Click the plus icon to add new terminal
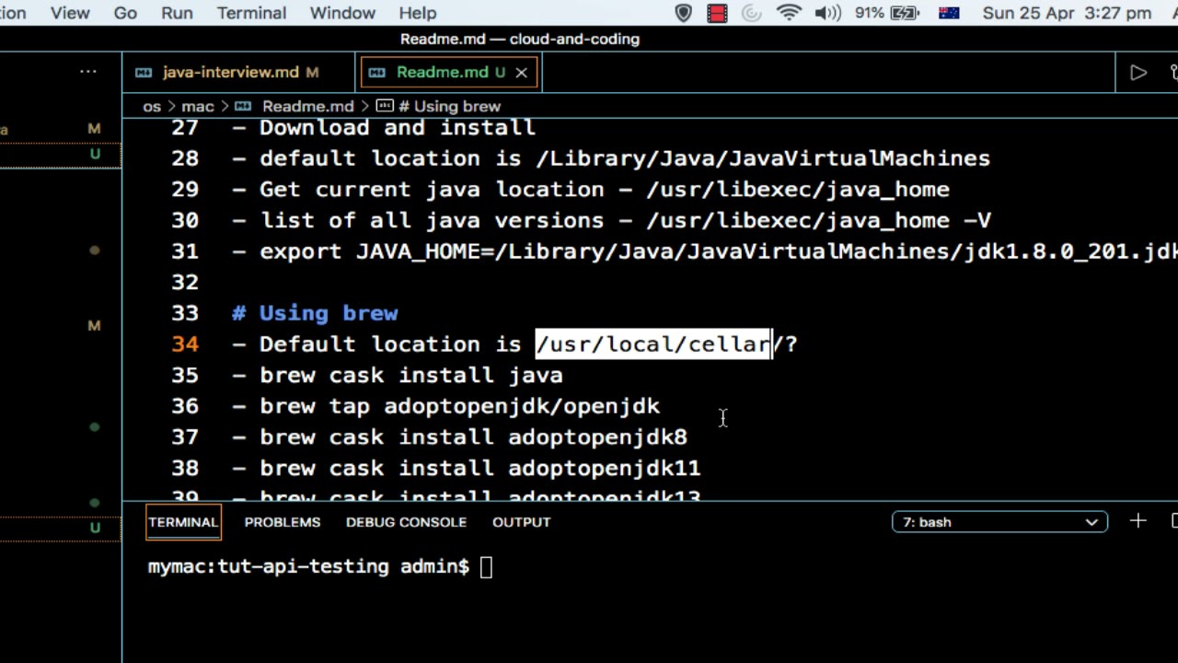 click(1138, 522)
